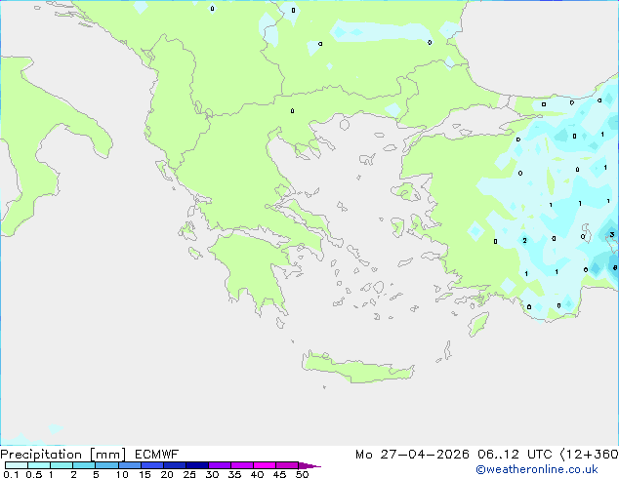Image resolution: width=619 pixels, height=478 pixels.
Task: Click the 20 to 25 mm legend swatch
Action: tap(174, 465)
